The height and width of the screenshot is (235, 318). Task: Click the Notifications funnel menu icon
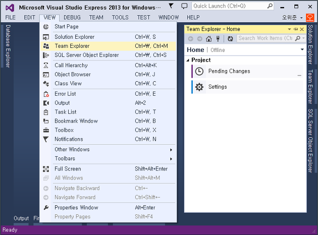[46, 139]
